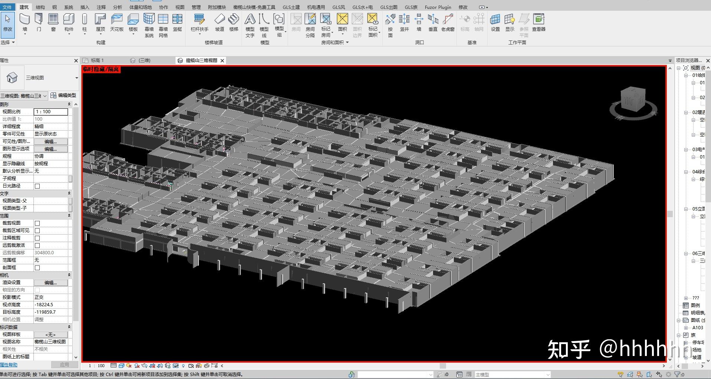
Task: Select the Shaft (竖井) opening tool
Action: point(404,23)
